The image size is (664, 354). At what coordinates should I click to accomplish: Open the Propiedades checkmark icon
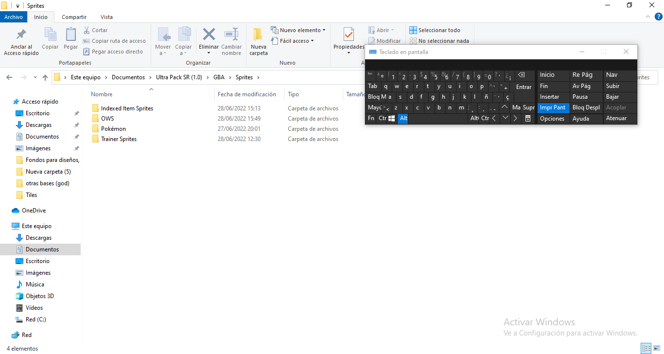(349, 35)
